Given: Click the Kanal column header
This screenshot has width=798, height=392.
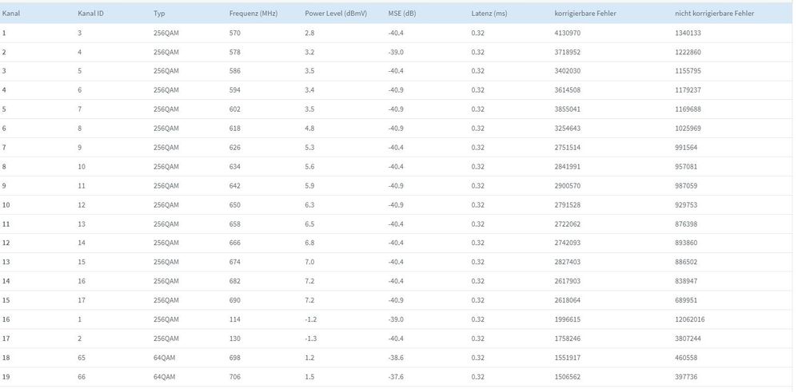Looking at the screenshot, I should pos(11,14).
